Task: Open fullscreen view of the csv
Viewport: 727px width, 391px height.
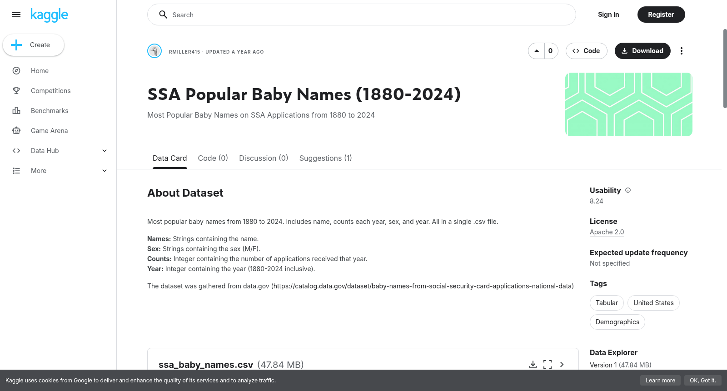Action: (x=548, y=365)
